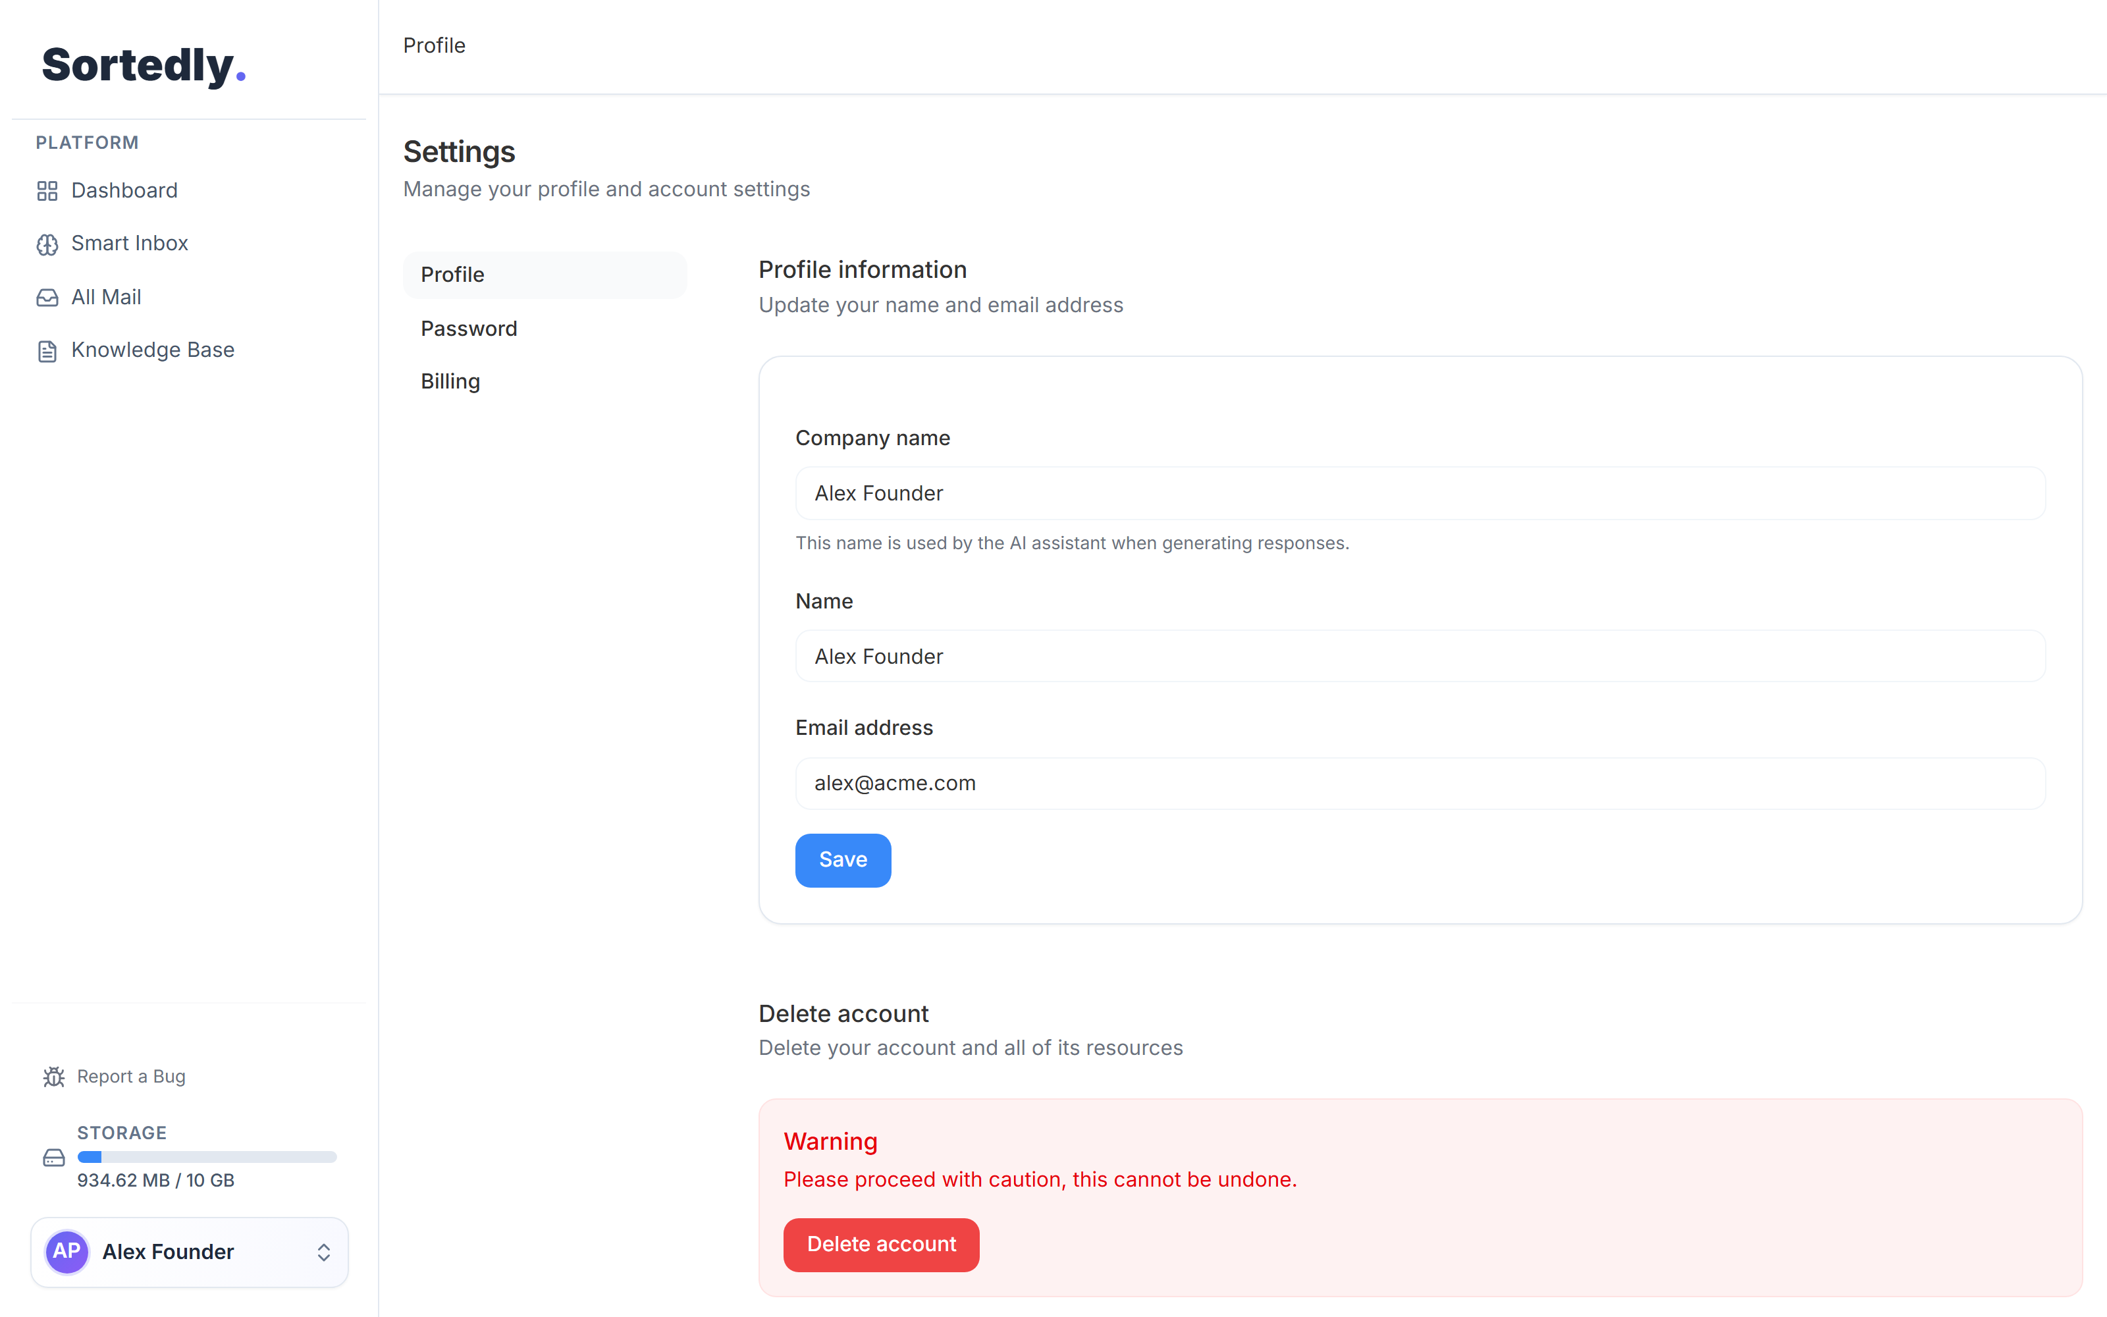Click the Company name field label
2107x1317 pixels.
pos(872,438)
